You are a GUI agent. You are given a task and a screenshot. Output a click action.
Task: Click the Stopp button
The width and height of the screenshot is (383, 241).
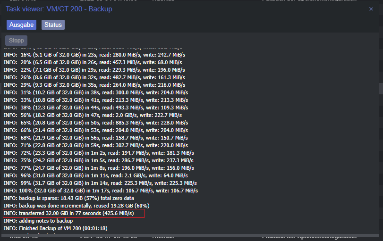click(x=17, y=41)
